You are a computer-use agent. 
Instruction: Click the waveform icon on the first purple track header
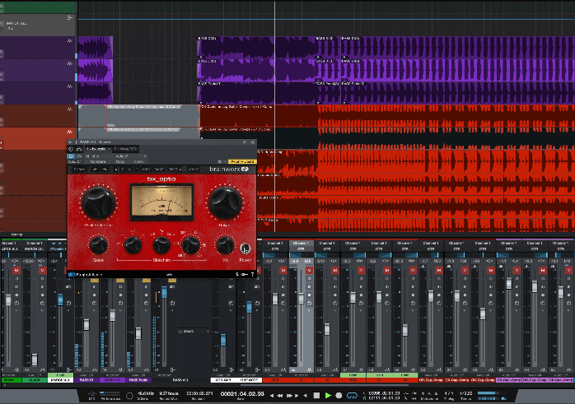point(70,41)
